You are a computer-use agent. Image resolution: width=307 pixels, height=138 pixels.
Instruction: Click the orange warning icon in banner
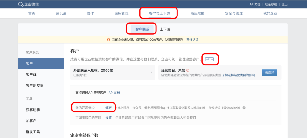[109, 40]
